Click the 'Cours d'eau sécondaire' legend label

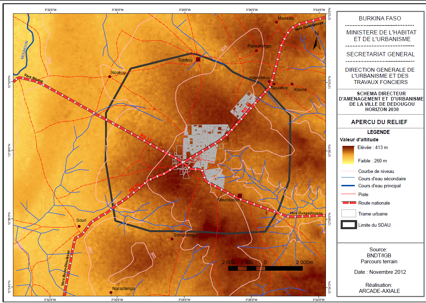coord(382,179)
